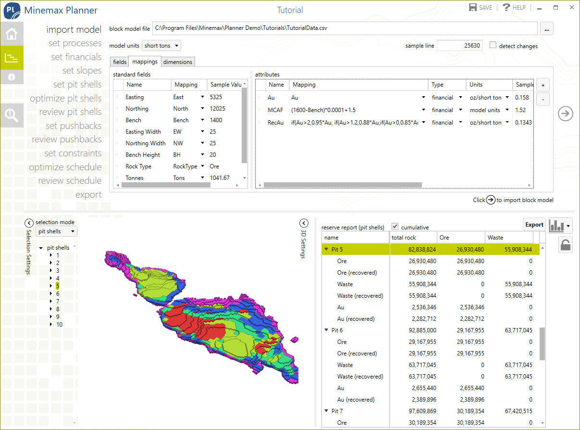Uncheck the cumulative checkbox
This screenshot has height=430, width=580.
[x=395, y=227]
